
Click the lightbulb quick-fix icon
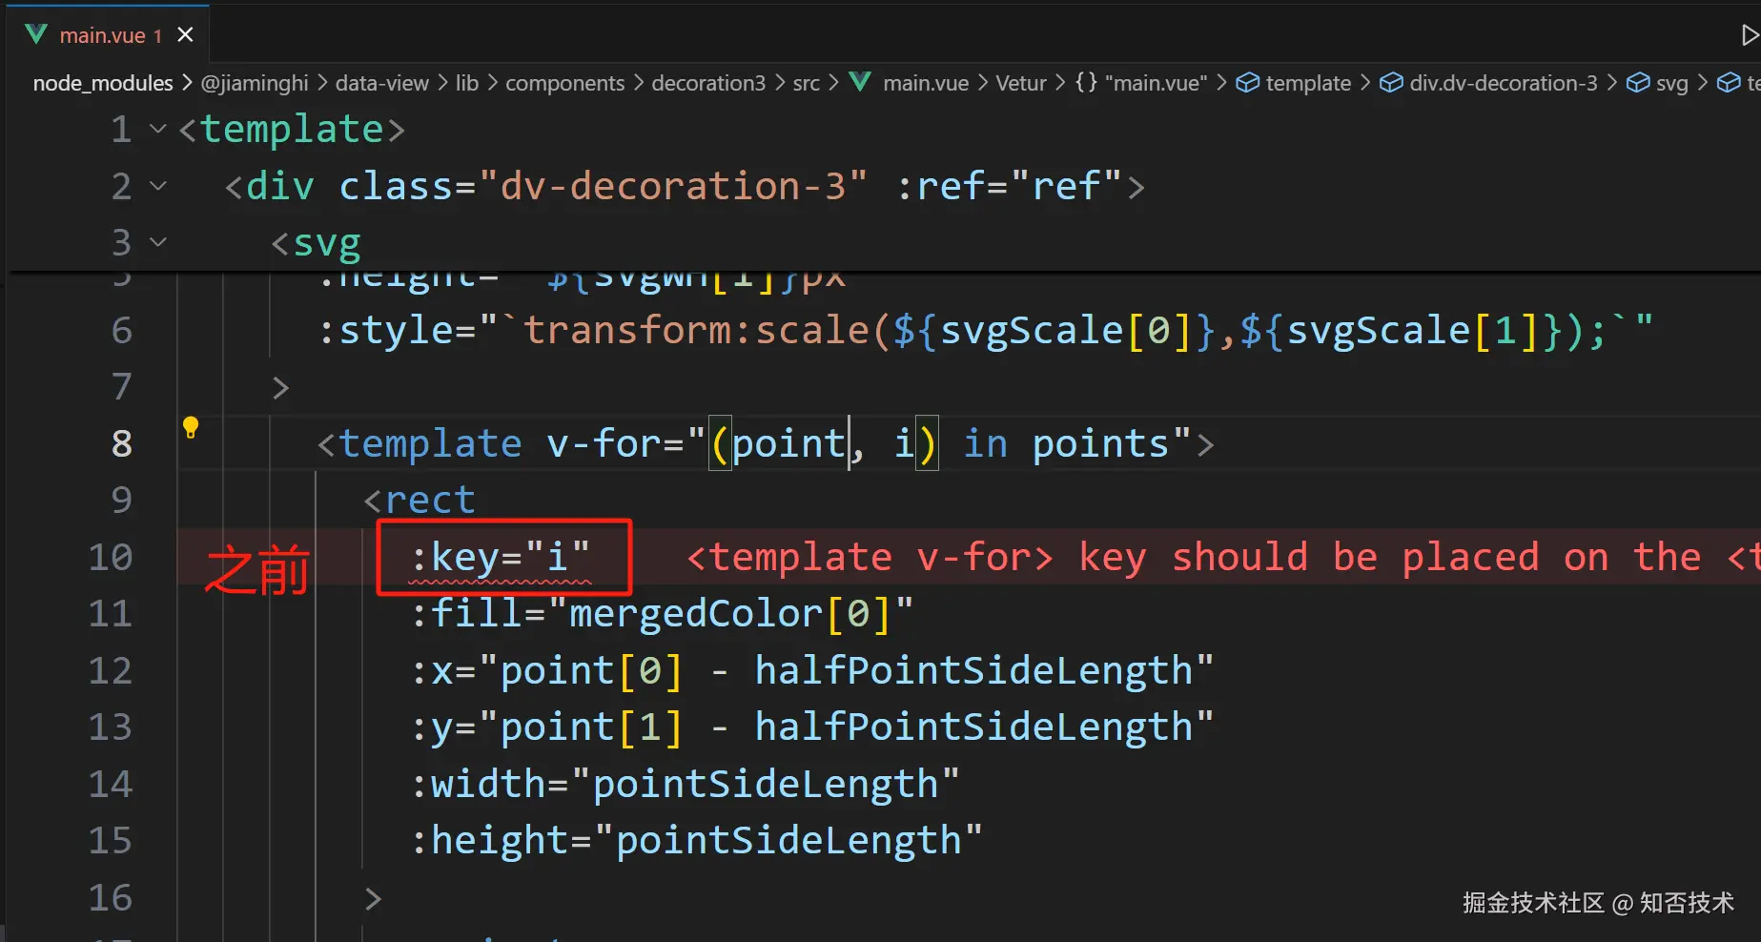(191, 427)
